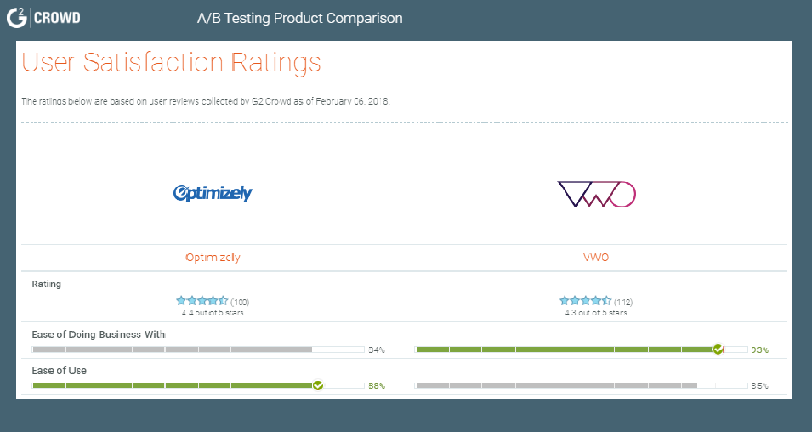The image size is (812, 432).
Task: Click the 'Ease of Use' label
Action: (59, 371)
